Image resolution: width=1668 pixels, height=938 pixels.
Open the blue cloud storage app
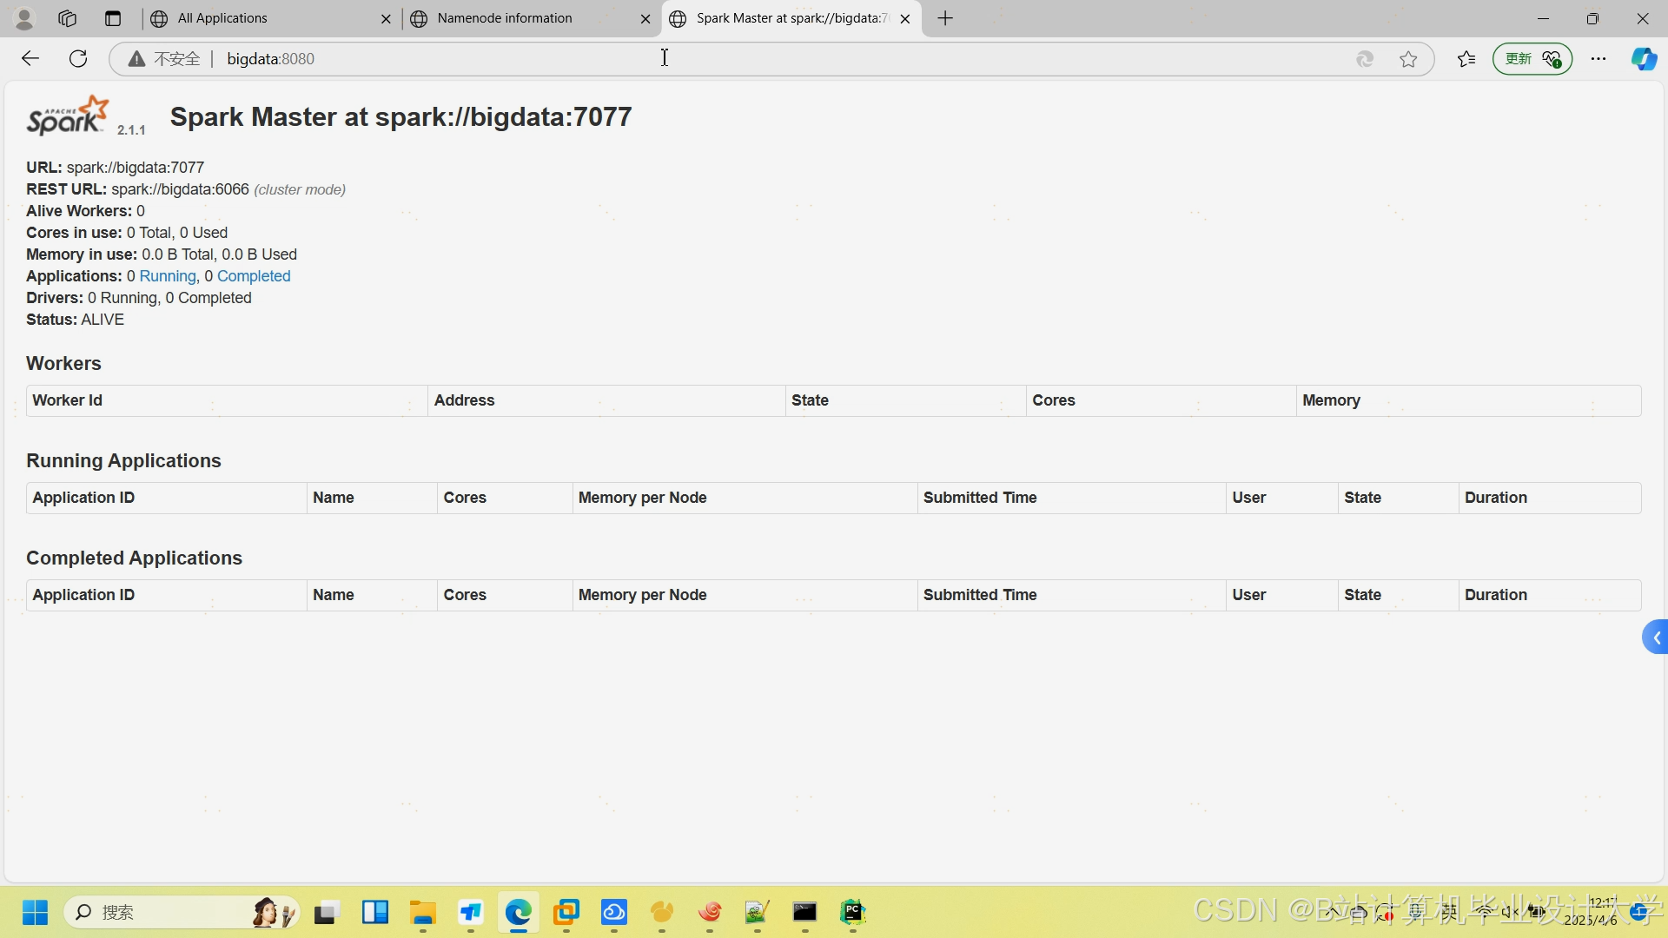[x=614, y=914]
